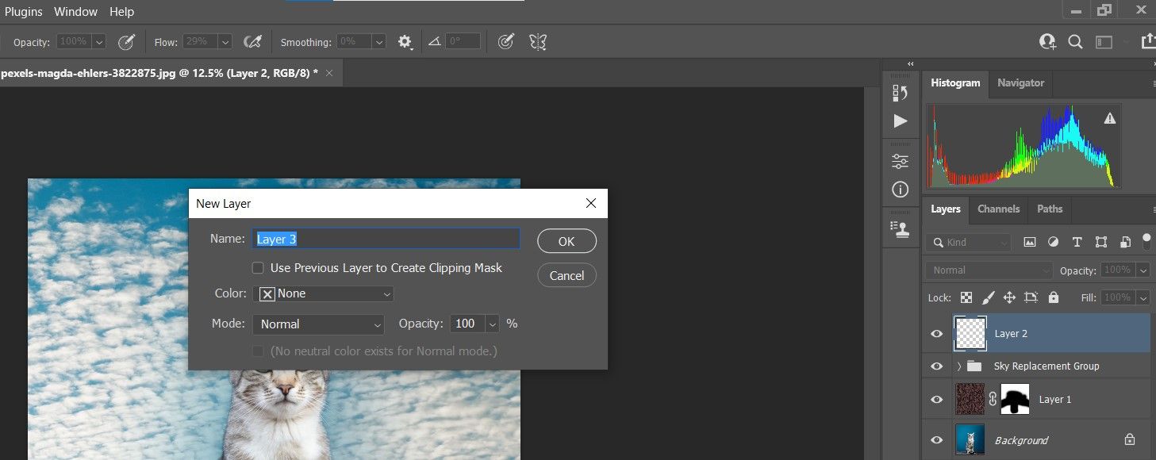Screen dimensions: 1156x460
Task: Toggle pressure for opacity icon
Action: pos(125,42)
